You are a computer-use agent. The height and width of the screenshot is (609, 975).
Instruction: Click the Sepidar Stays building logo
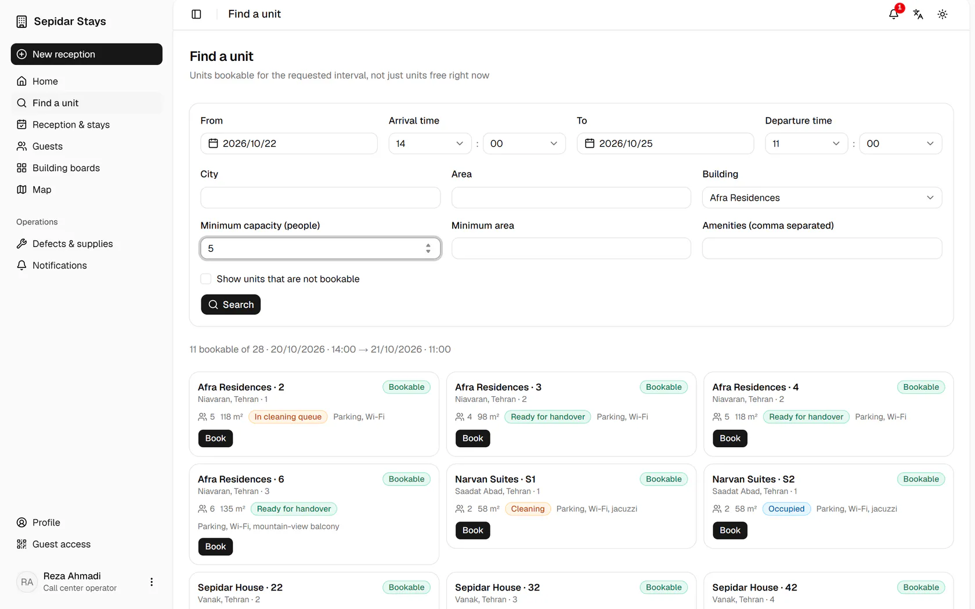tap(21, 21)
